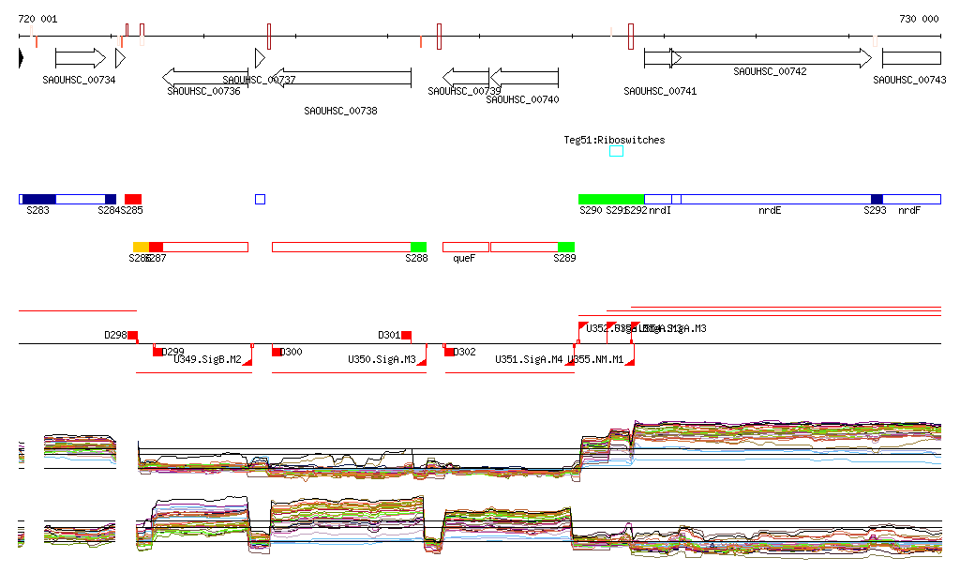This screenshot has width=960, height=573.
Task: Click the black triangle at left edge
Action: (x=21, y=58)
